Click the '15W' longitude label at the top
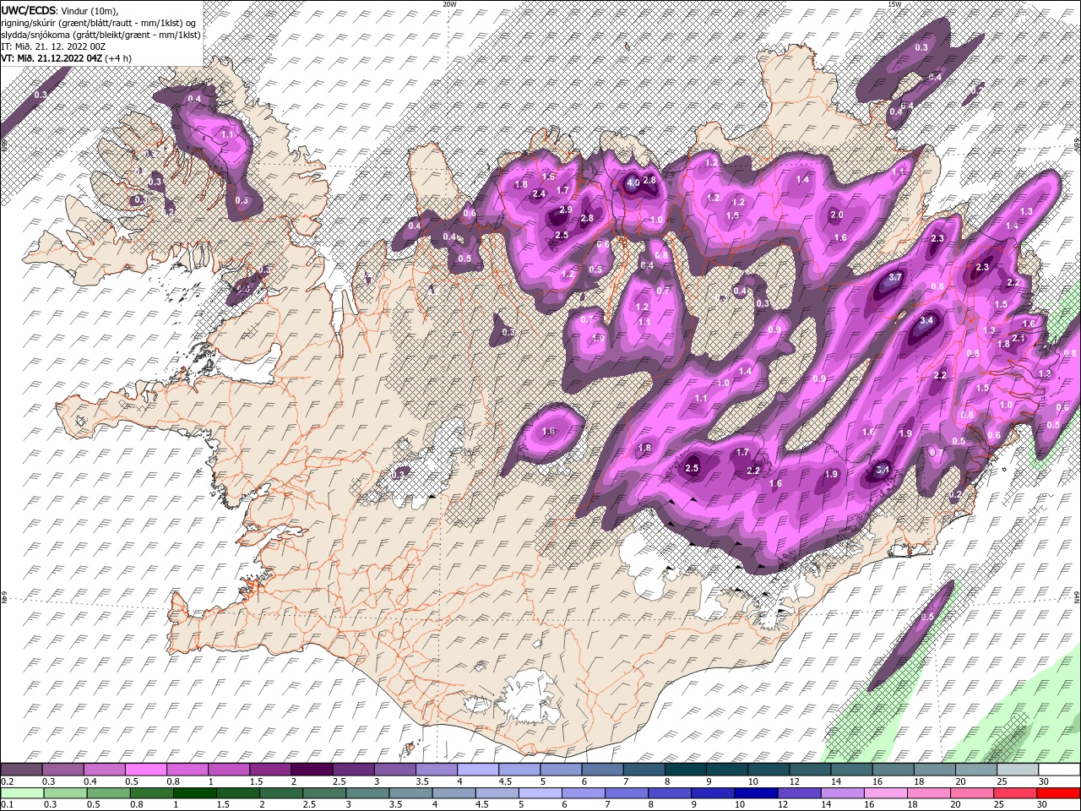 [894, 4]
